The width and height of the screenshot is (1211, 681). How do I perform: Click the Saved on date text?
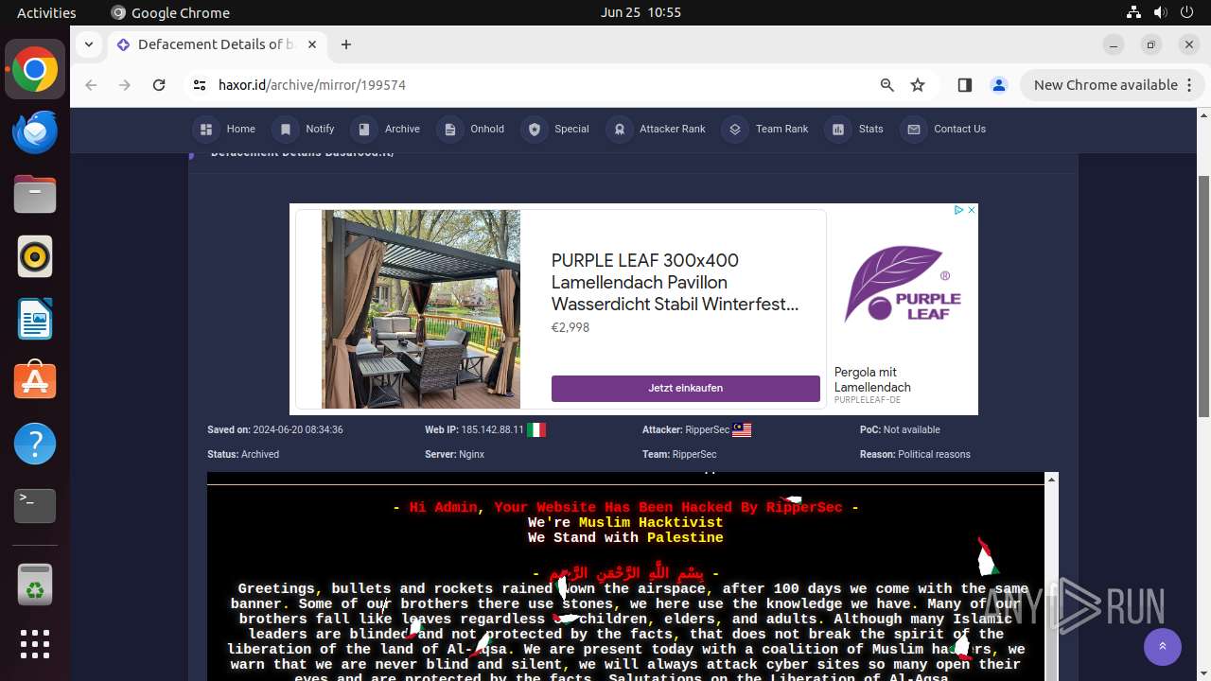pyautogui.click(x=275, y=429)
